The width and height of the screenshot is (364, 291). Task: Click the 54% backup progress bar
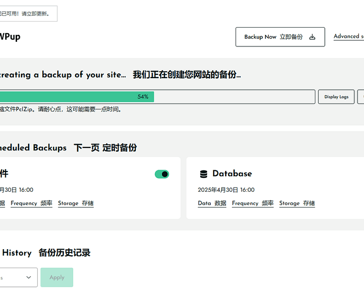(x=157, y=97)
